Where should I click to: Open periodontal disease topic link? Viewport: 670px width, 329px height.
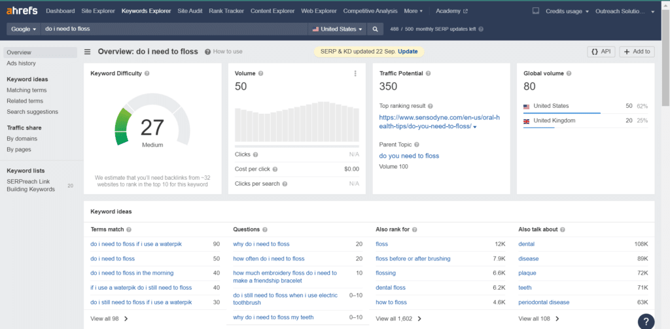tap(544, 302)
